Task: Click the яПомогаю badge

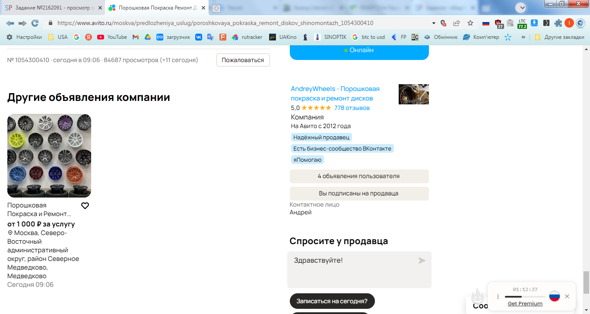Action: (x=308, y=160)
